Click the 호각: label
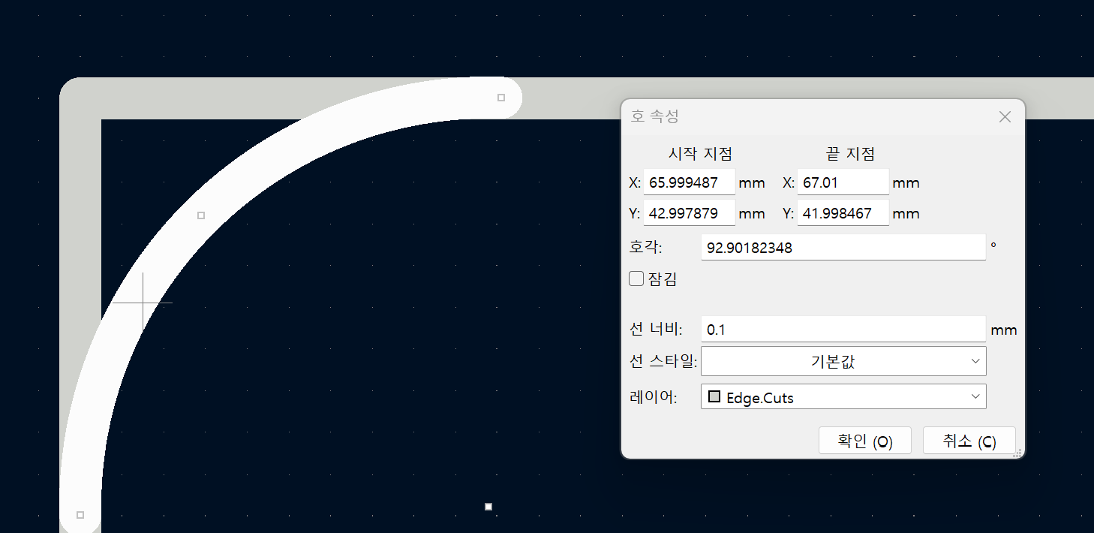1094x533 pixels. click(645, 248)
